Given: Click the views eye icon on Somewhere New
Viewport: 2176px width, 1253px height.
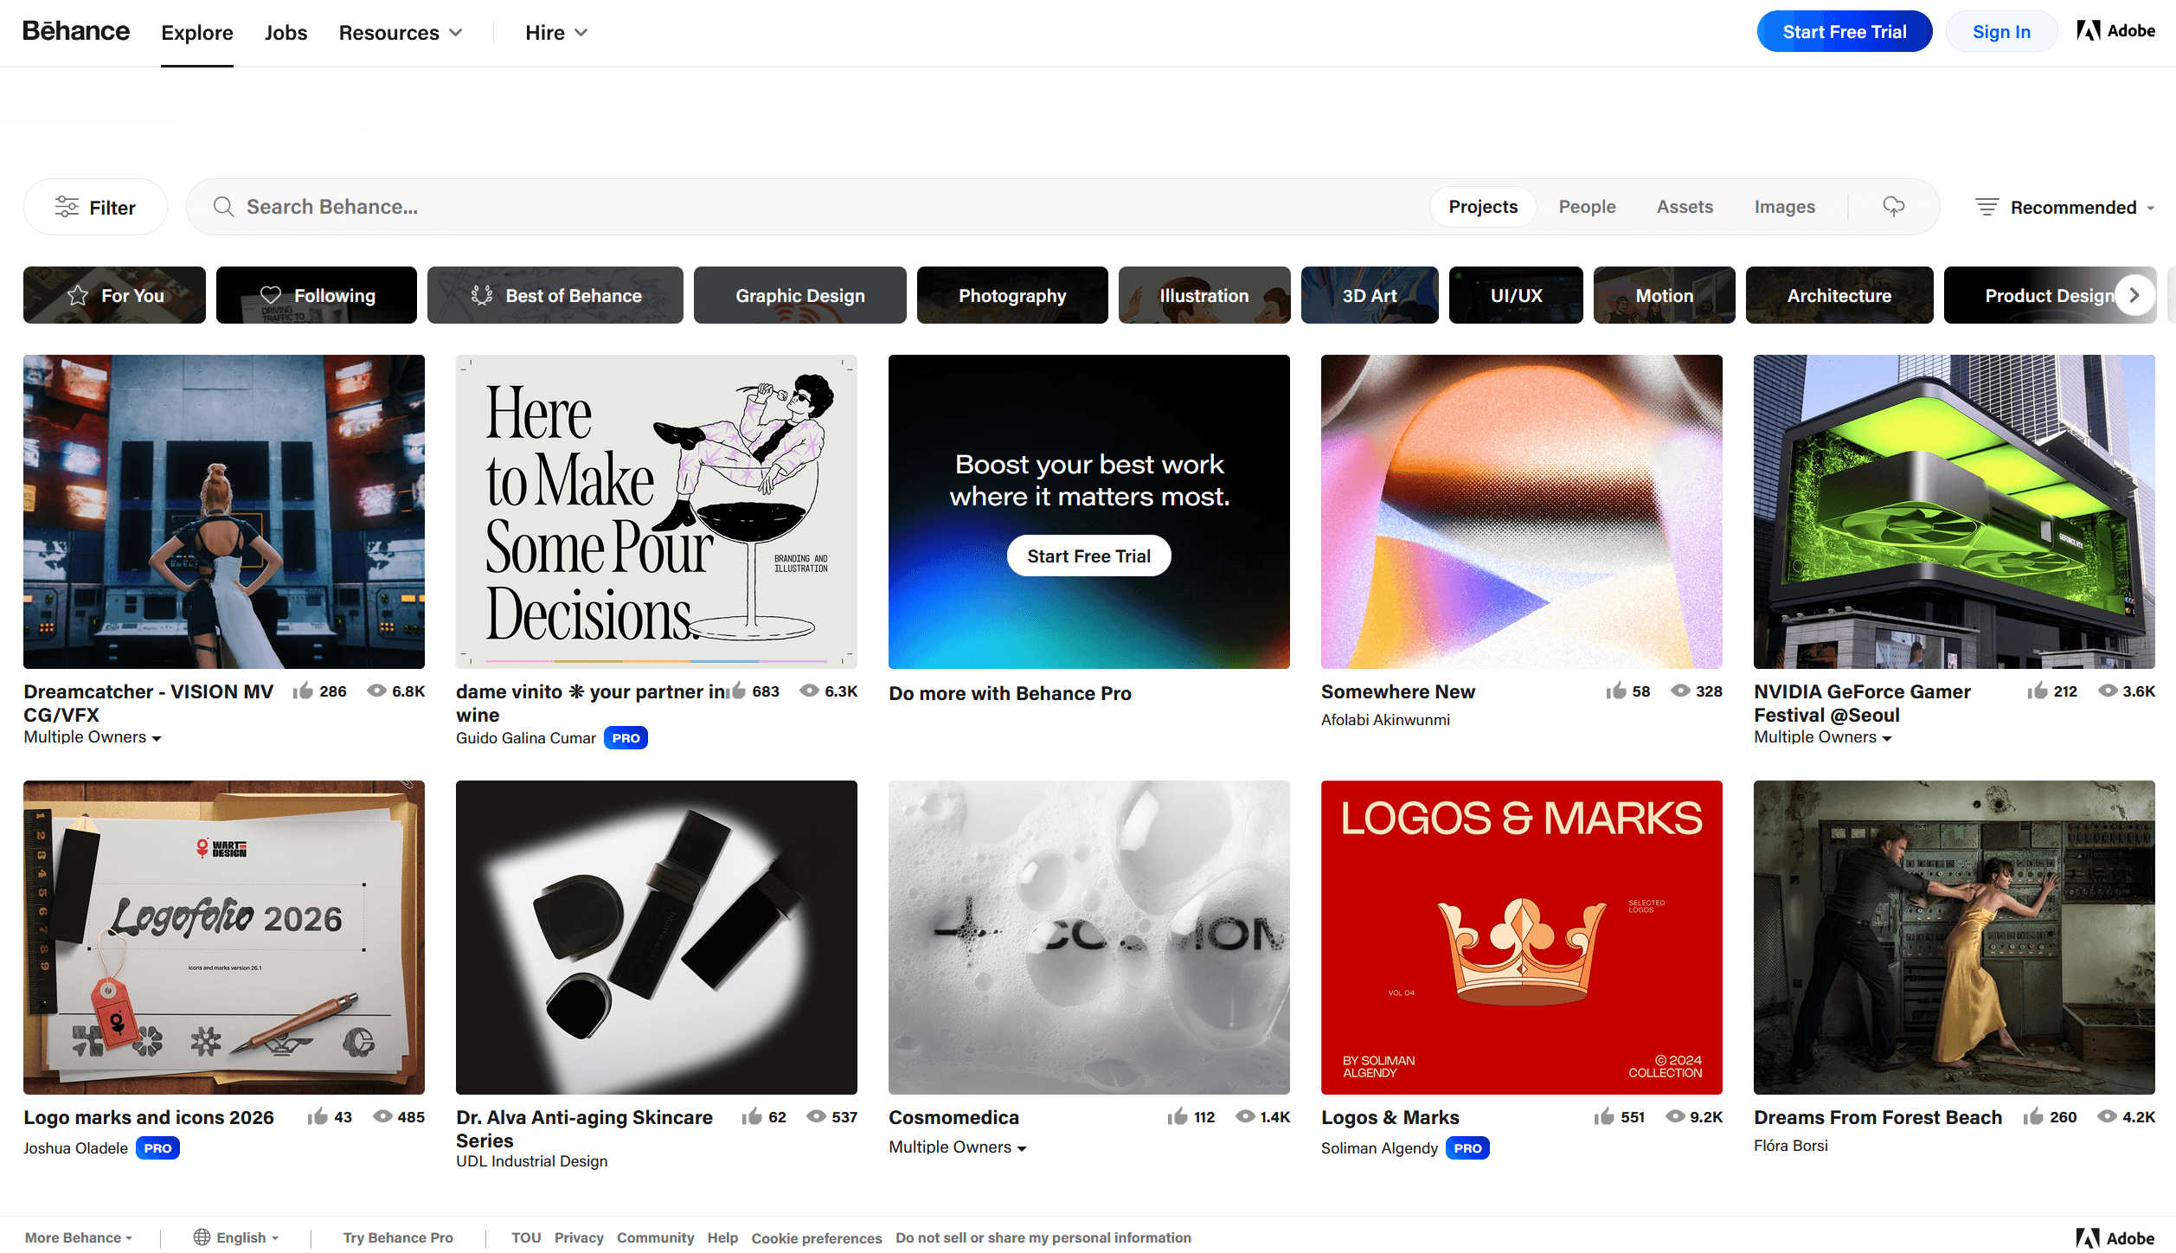Looking at the screenshot, I should click(x=1680, y=691).
